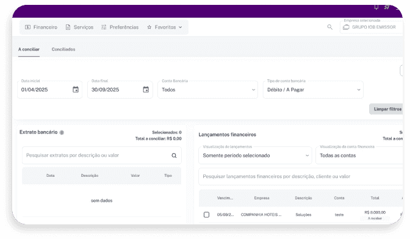Open the Preferências menu
Image resolution: width=410 pixels, height=239 pixels.
tap(120, 27)
